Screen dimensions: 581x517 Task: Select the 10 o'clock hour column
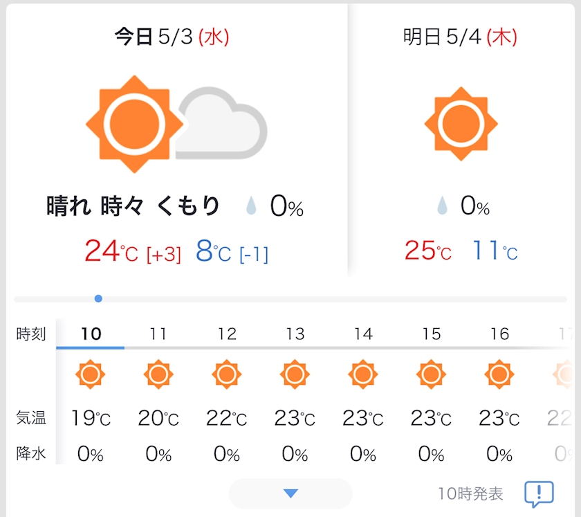point(91,334)
